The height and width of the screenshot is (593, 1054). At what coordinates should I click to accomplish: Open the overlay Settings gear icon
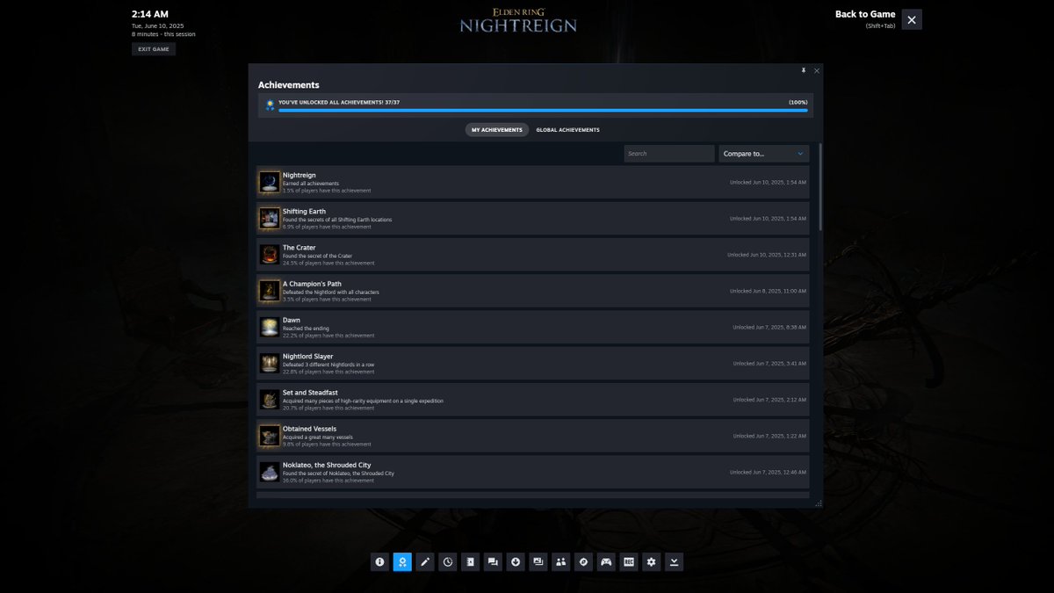click(x=651, y=561)
